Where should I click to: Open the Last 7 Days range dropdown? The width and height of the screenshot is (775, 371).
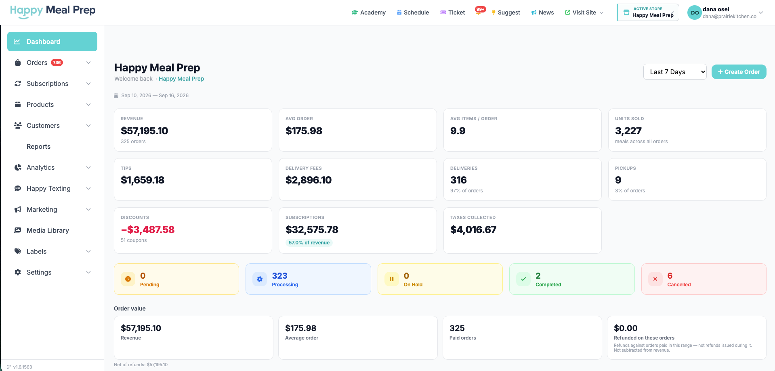(674, 72)
